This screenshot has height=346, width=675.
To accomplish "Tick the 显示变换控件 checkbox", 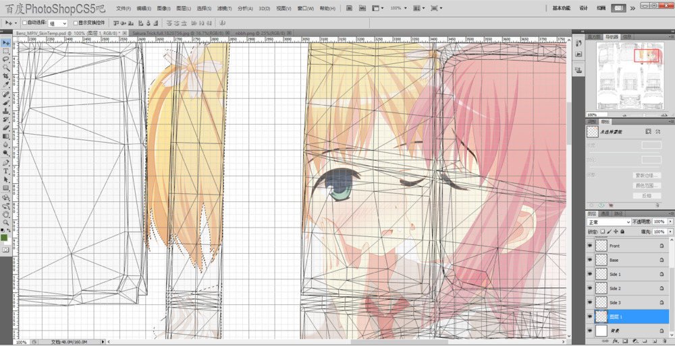I will [75, 23].
